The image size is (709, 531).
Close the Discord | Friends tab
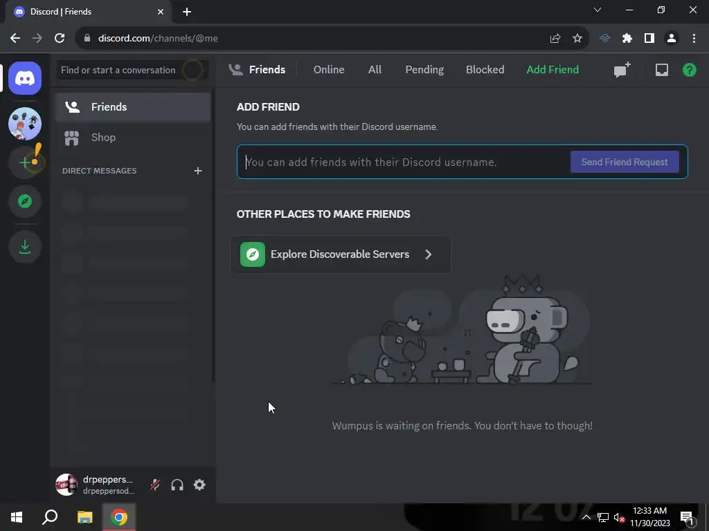click(161, 12)
